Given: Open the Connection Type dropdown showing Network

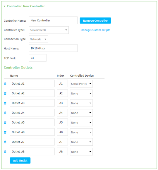Looking at the screenshot, I should pyautogui.click(x=38, y=39).
